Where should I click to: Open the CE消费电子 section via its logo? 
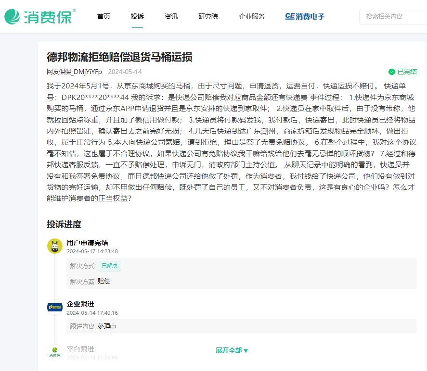click(x=304, y=16)
